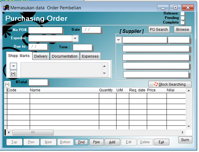Open Stock Searching
The width and height of the screenshot is (199, 152).
[170, 84]
